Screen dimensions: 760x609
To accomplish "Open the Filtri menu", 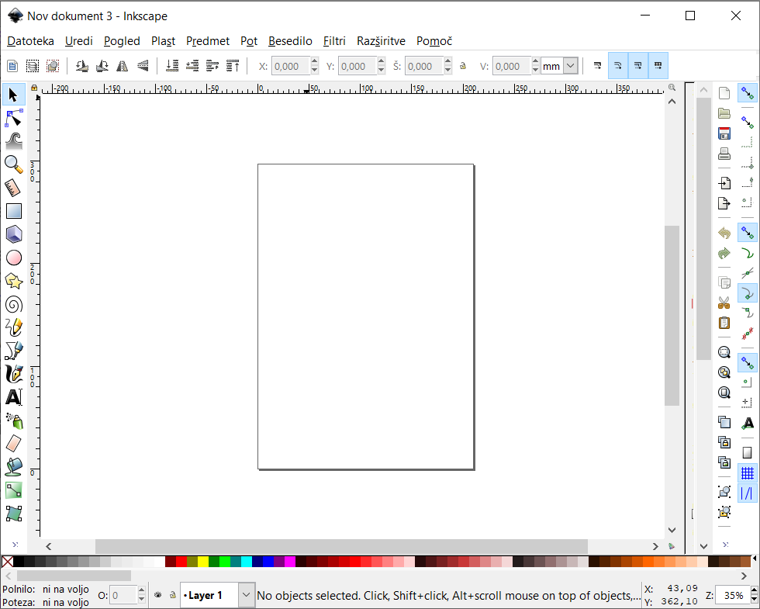I will point(334,41).
